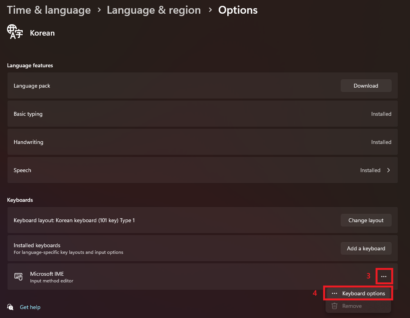This screenshot has height=318, width=410.
Task: Click the Korean language glyph icon
Action: [x=15, y=32]
